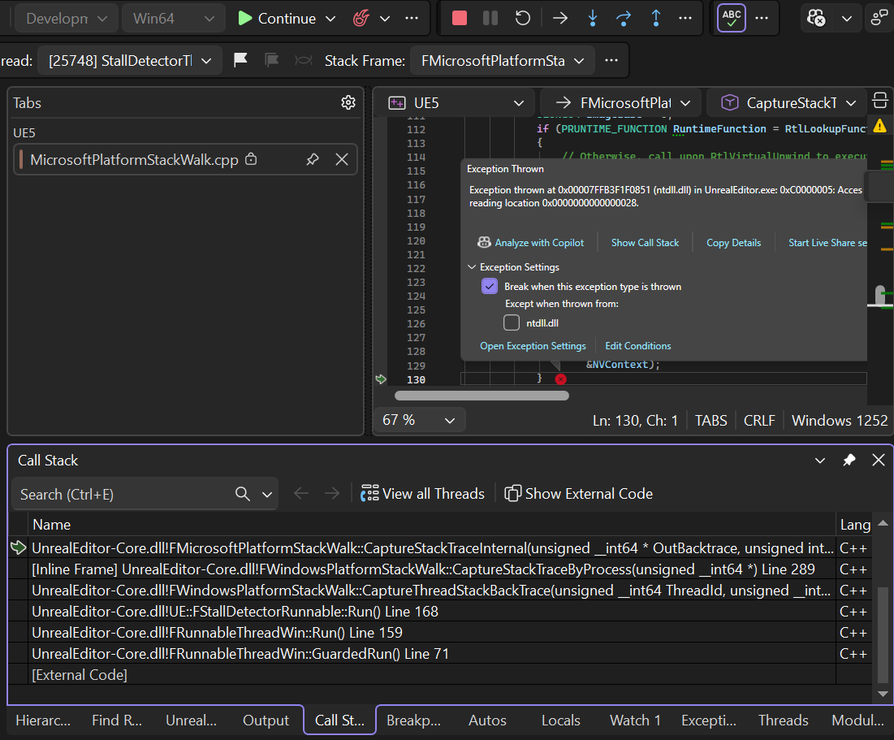Switch to the Breakpoints tab
This screenshot has width=894, height=740.
[413, 720]
